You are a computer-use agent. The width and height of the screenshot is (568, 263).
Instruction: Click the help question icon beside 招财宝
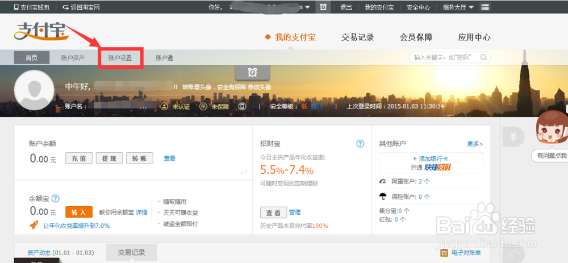[360, 144]
